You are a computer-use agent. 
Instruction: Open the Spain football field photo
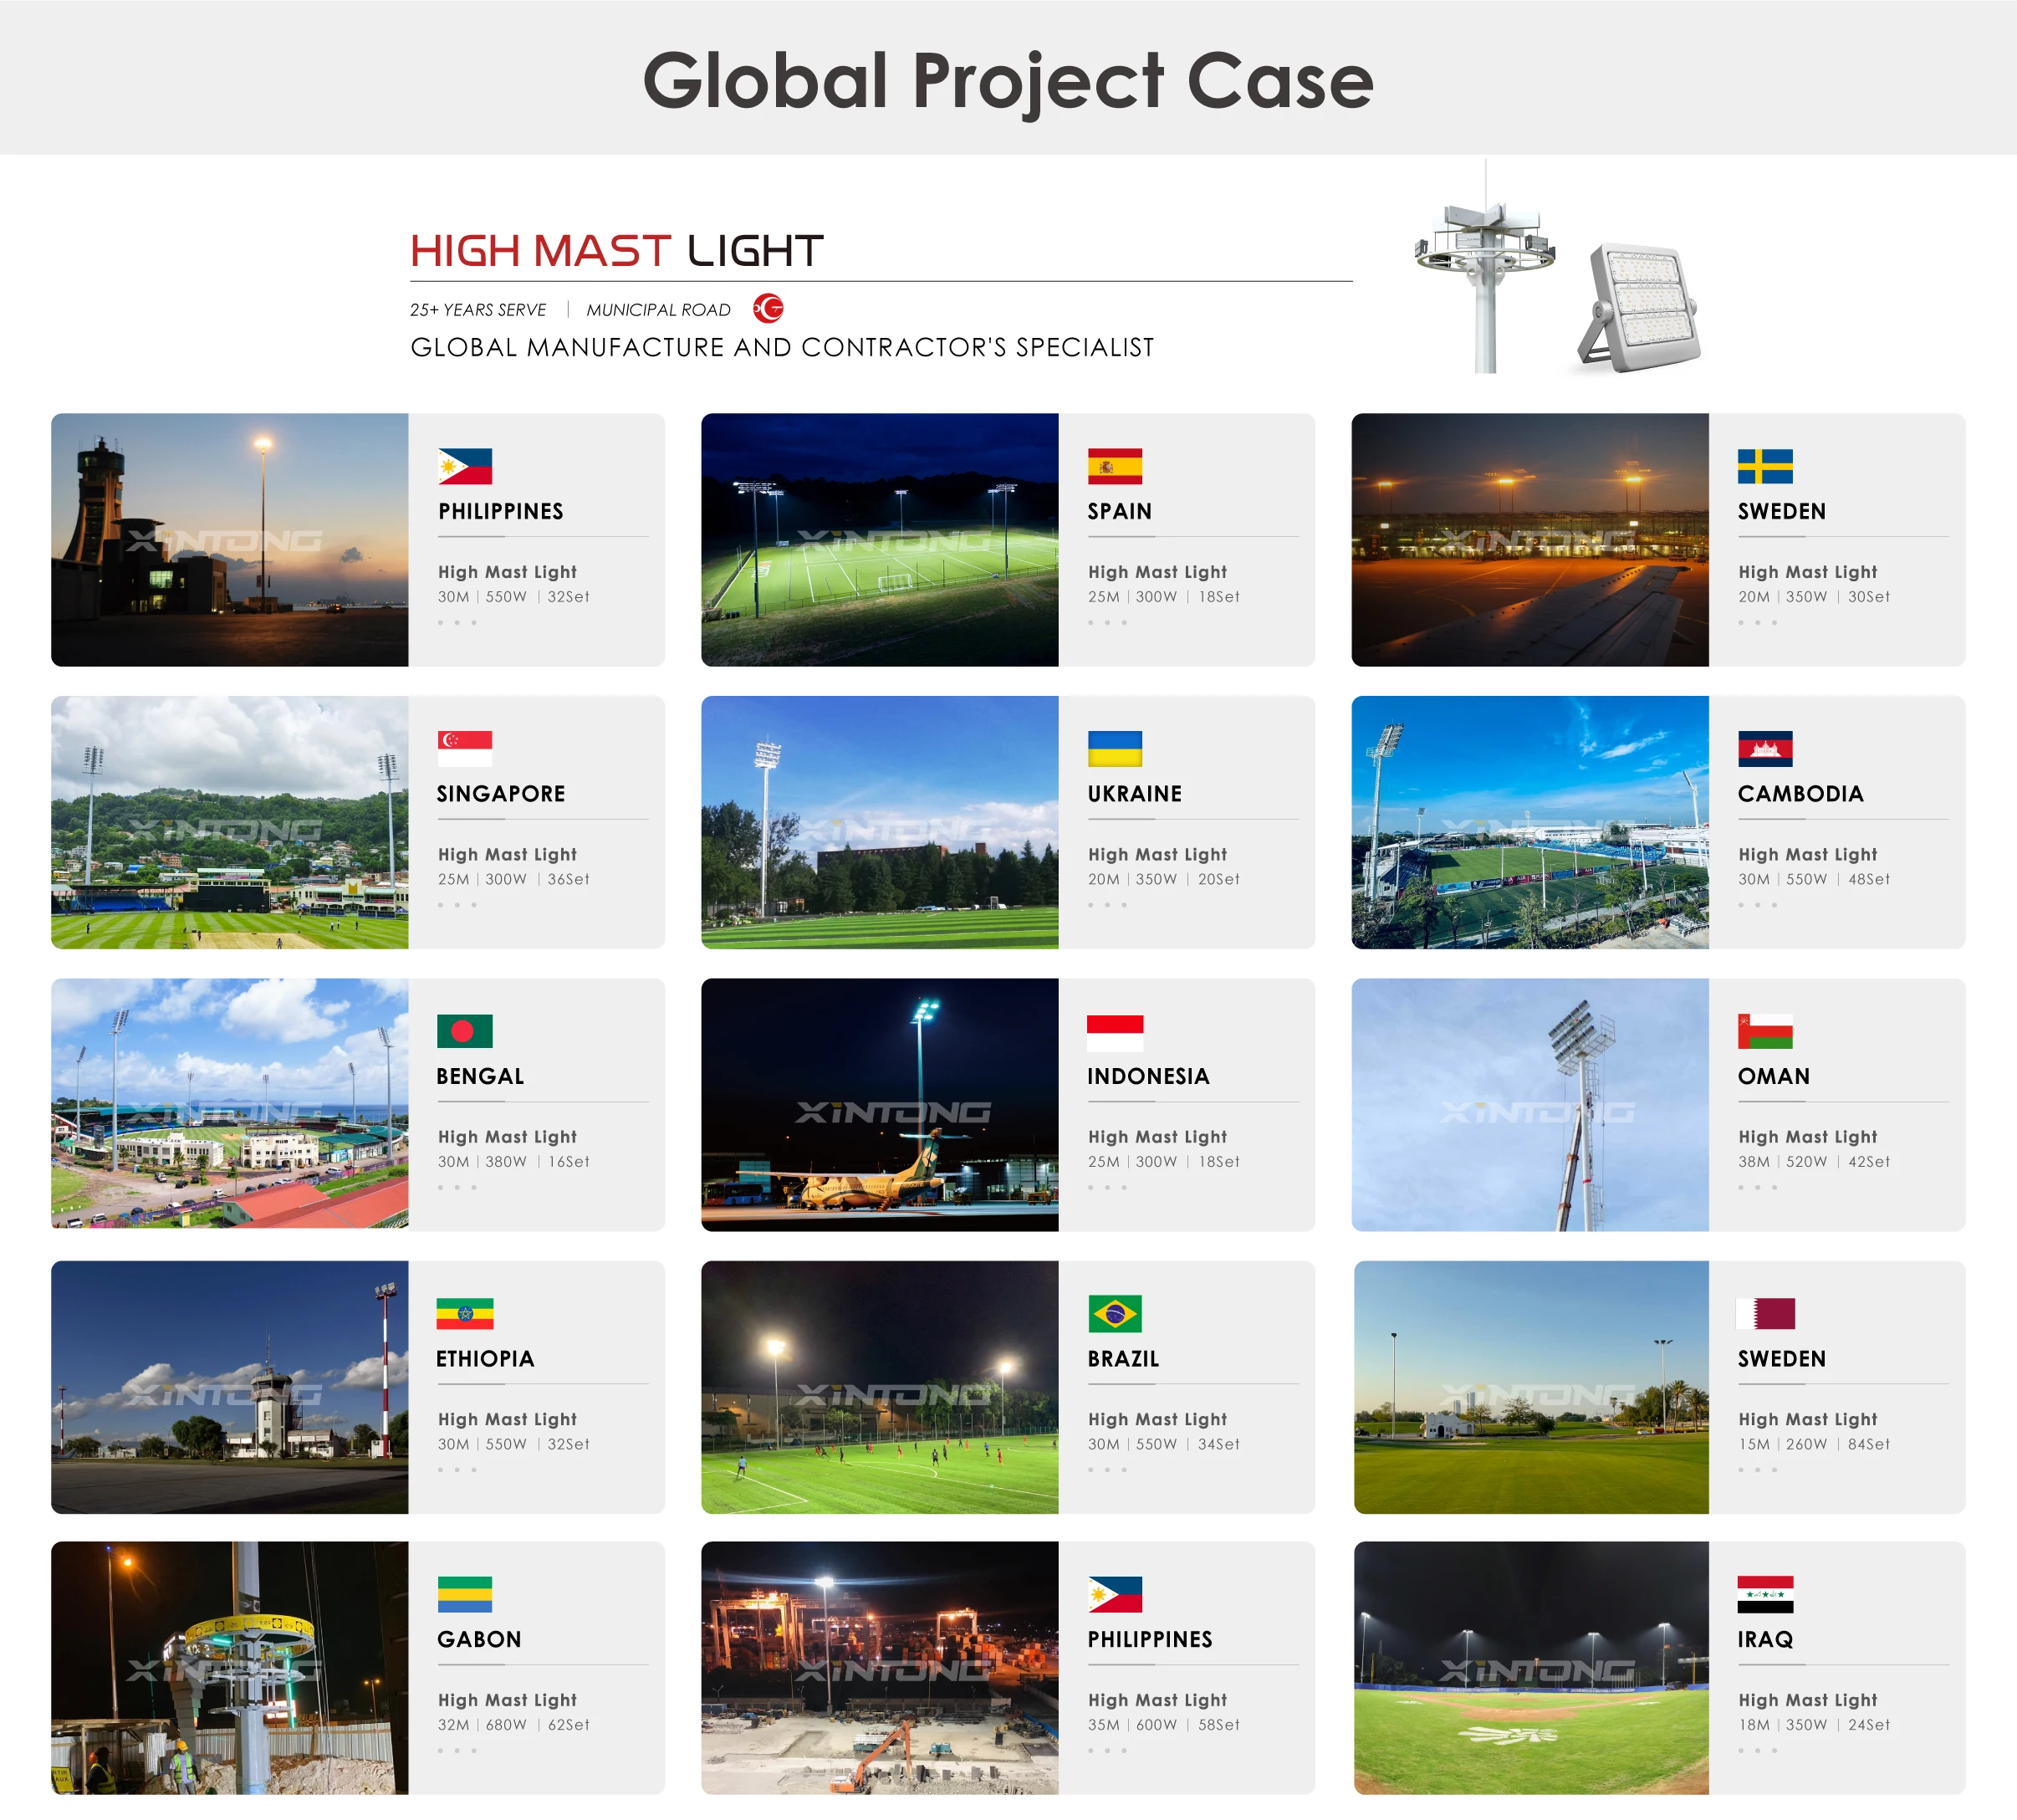click(879, 539)
